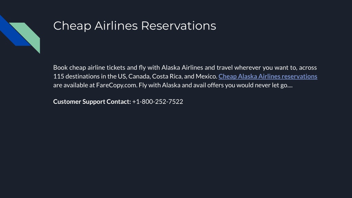Viewport: 352px width, 198px height.
Task: Click the word Canada in the paragraph
Action: tap(140, 76)
